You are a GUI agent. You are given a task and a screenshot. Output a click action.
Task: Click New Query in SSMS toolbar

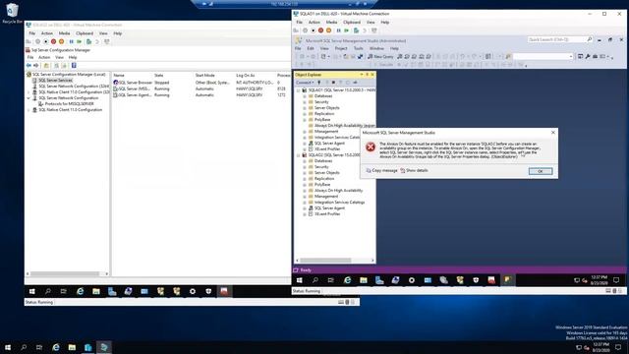(380, 57)
